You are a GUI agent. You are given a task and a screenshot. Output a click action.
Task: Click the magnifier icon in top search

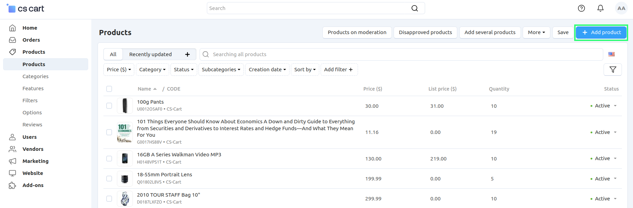pyautogui.click(x=415, y=8)
